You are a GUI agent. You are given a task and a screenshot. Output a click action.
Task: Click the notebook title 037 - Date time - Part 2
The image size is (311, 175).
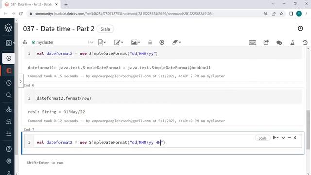click(59, 29)
